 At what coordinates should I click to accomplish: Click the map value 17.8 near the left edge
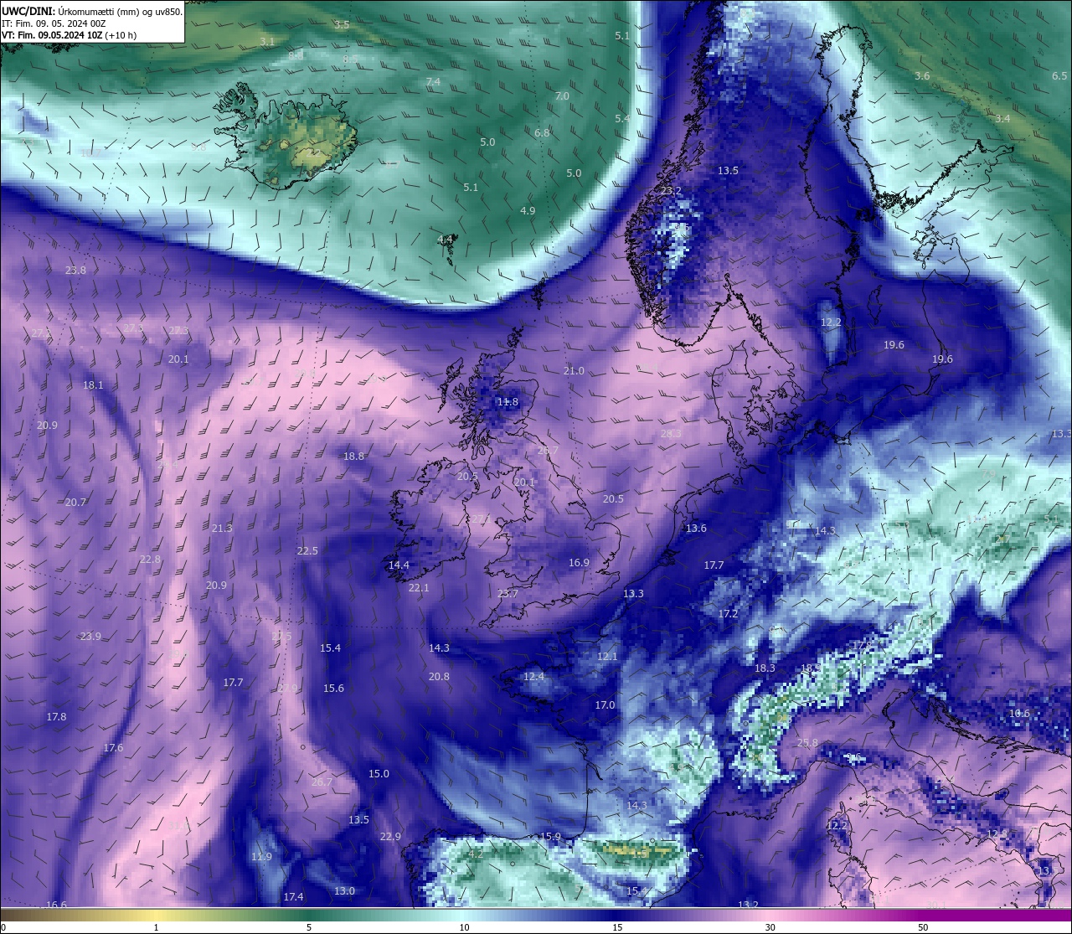56,716
